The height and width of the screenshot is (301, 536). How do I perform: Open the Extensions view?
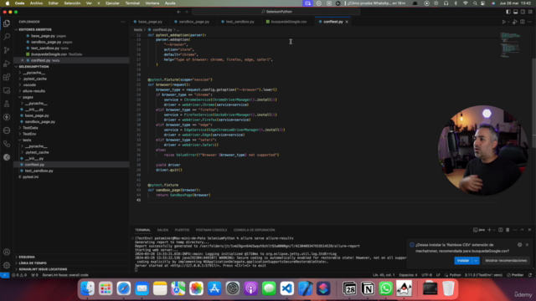7,77
